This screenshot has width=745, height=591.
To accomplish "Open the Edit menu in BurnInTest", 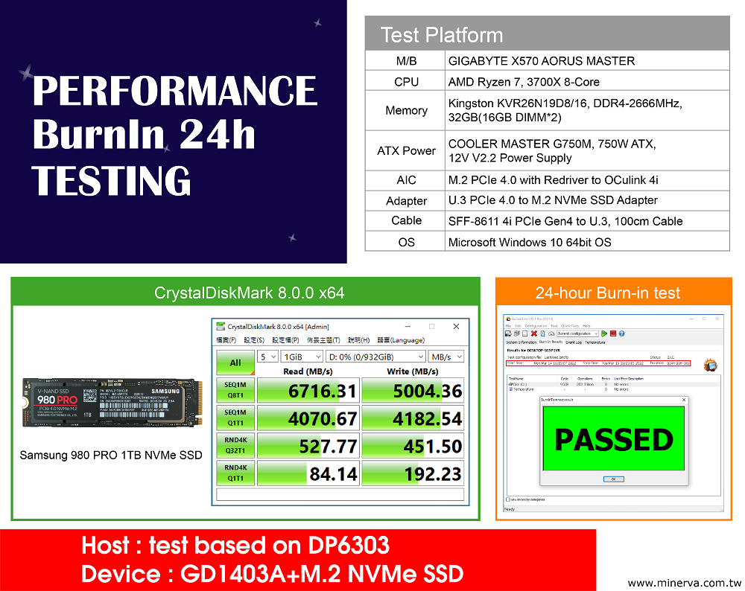I will coord(518,325).
